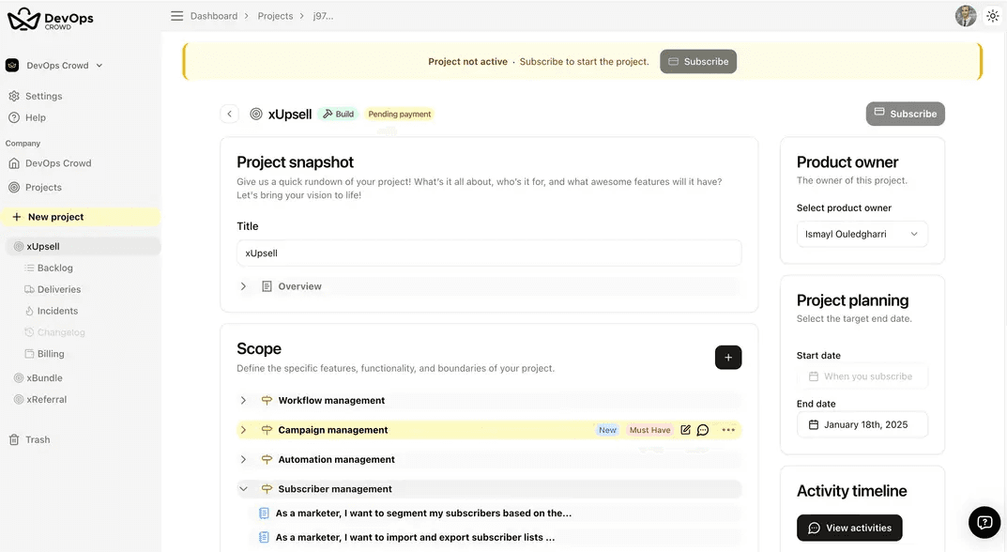The height and width of the screenshot is (552, 1007).
Task: Open the End date picker showing January 18th, 2025
Action: pyautogui.click(x=862, y=424)
